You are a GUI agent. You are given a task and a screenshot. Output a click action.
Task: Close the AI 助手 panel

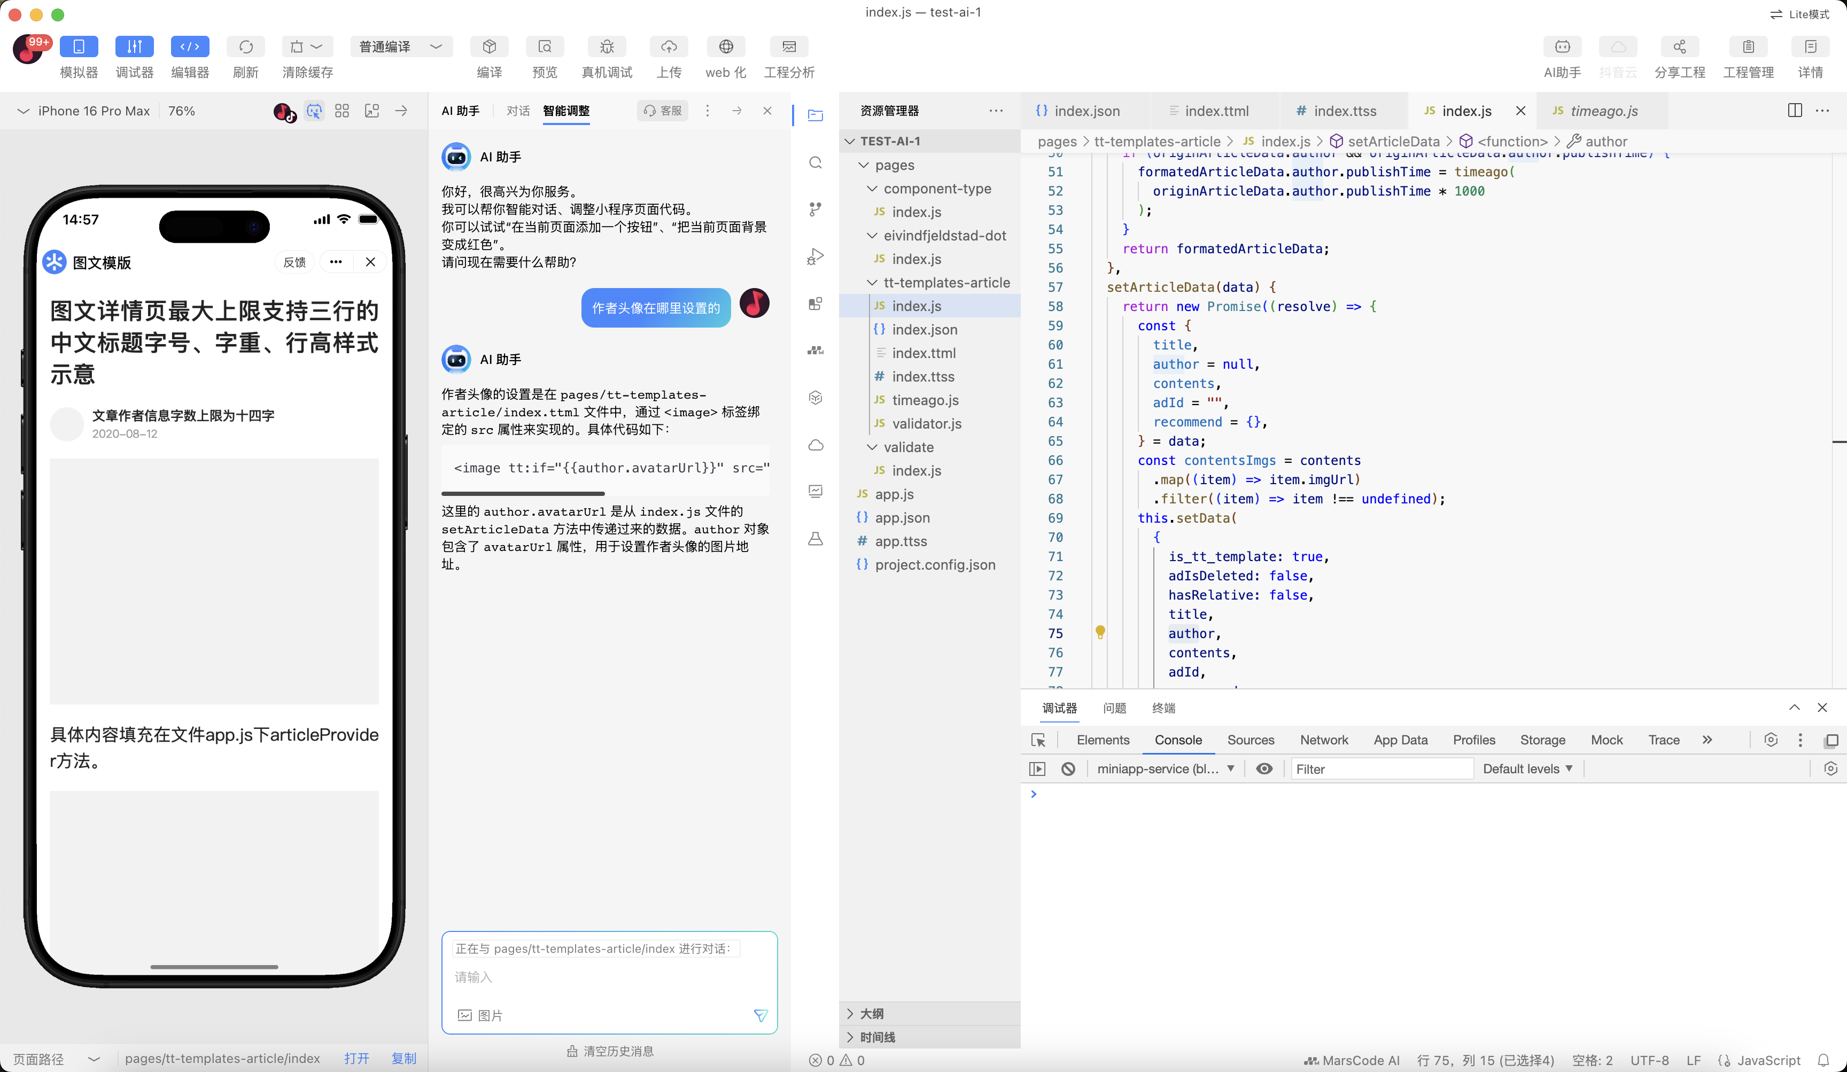pyautogui.click(x=767, y=111)
